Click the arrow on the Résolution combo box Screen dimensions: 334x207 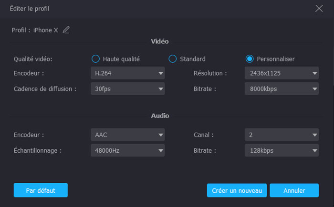point(314,74)
